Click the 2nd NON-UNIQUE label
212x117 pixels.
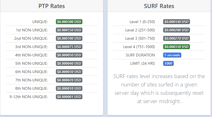pyautogui.click(x=31, y=38)
